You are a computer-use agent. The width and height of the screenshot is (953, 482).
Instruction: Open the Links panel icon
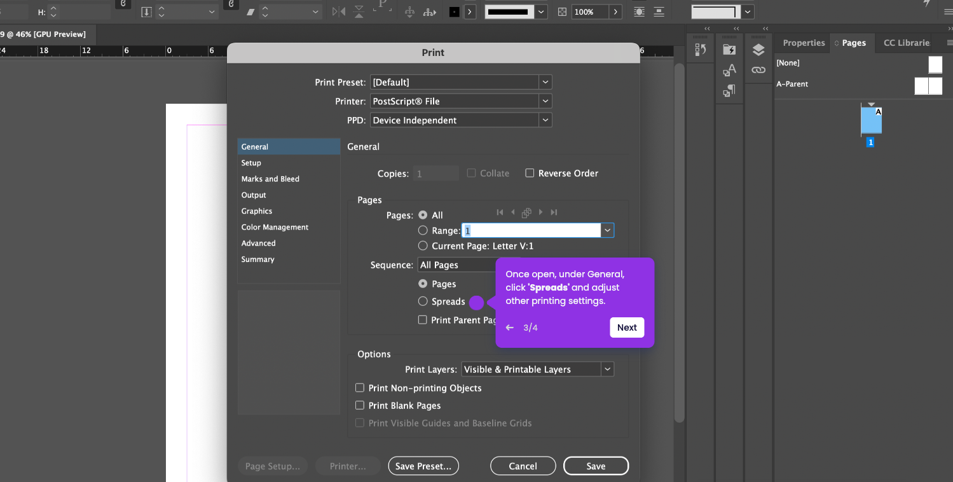click(x=758, y=70)
